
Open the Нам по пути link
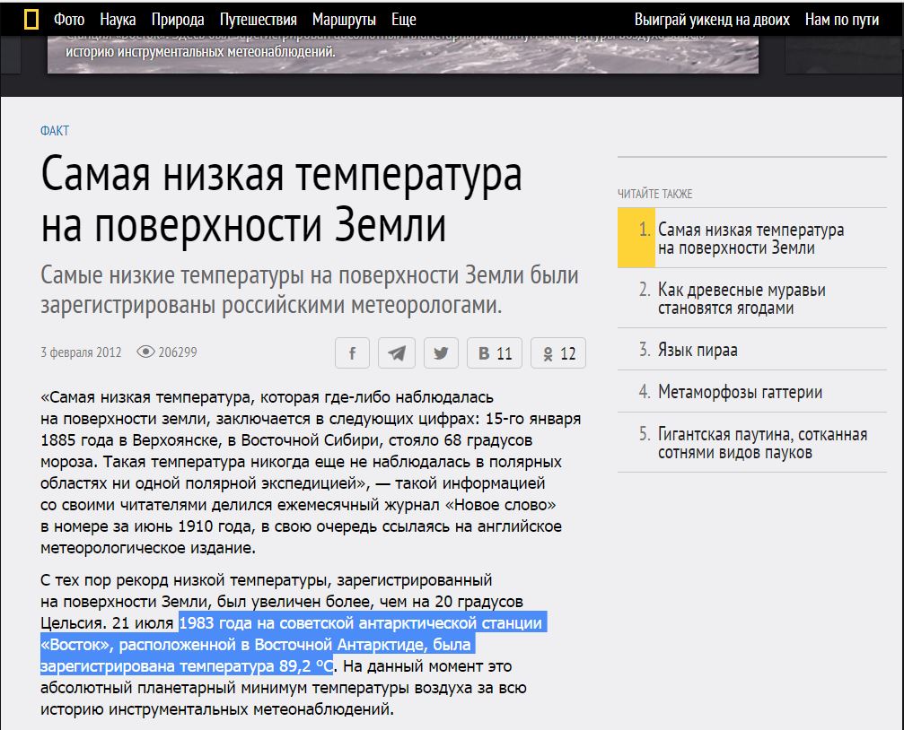click(x=841, y=20)
